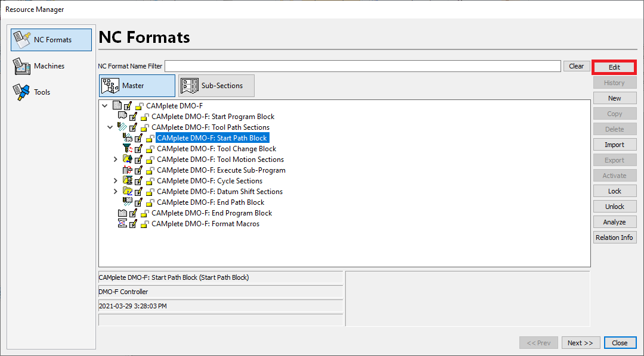Expand the Cycle Sections node

[x=115, y=180]
